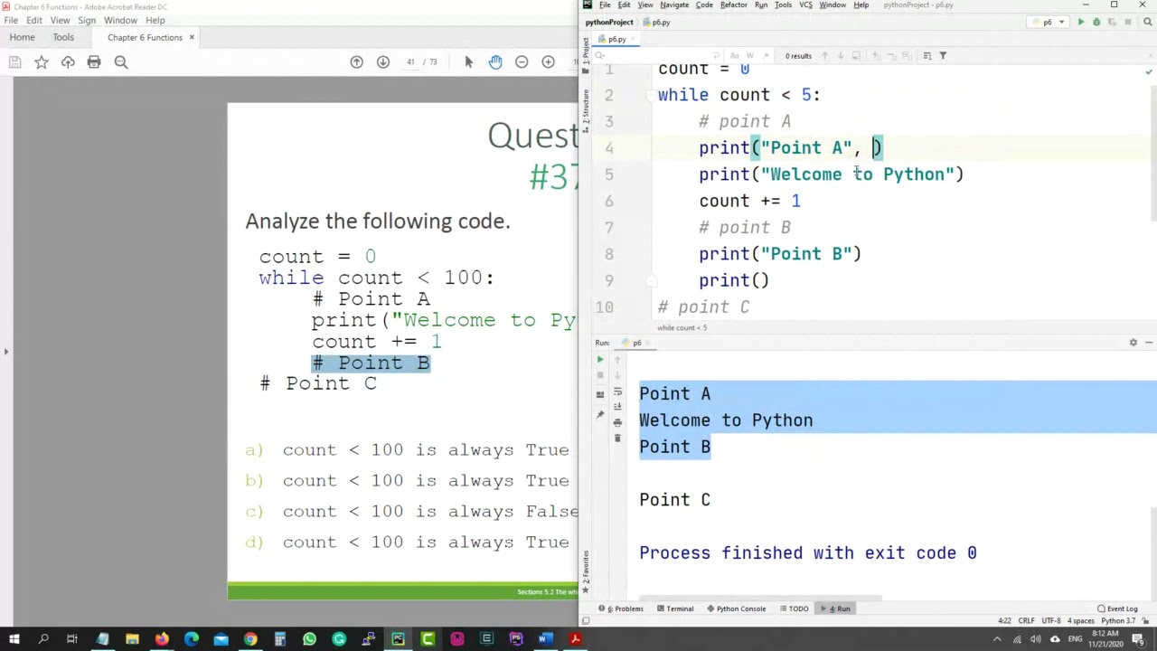Image resolution: width=1157 pixels, height=651 pixels.
Task: Open Acrobat's Sign menu
Action: point(87,20)
